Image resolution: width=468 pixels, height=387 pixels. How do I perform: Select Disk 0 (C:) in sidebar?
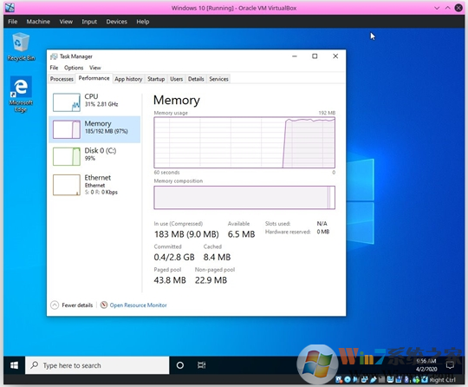click(x=94, y=156)
